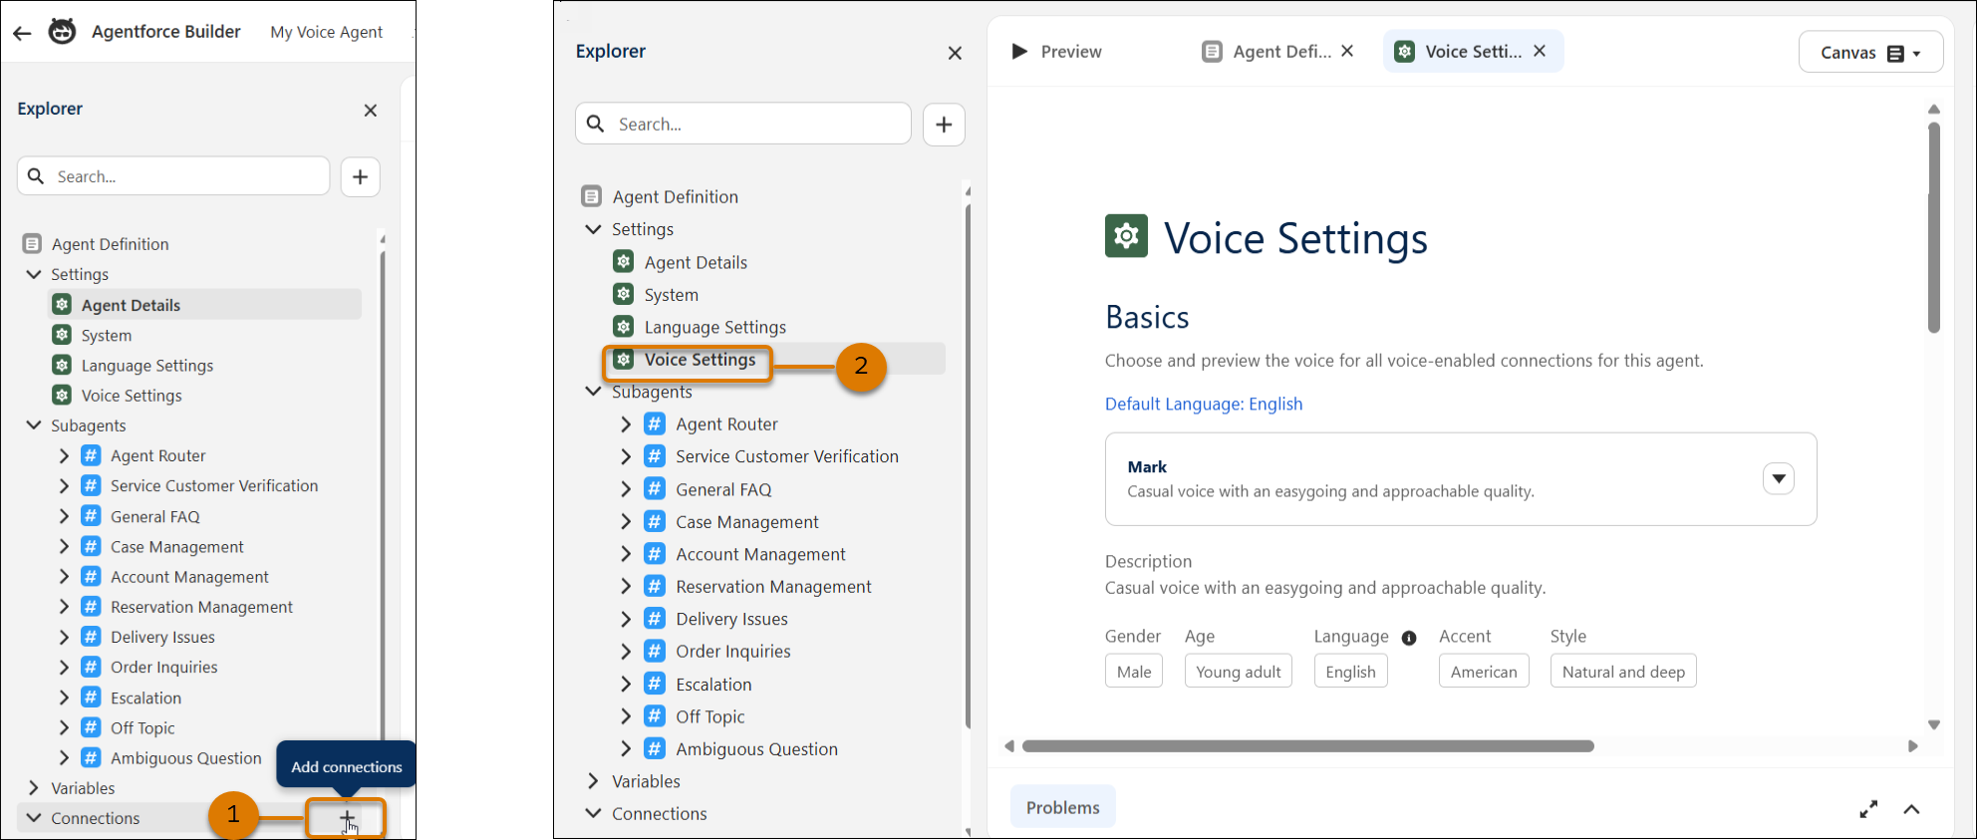
Task: Click the Agentforce Builder astro logo icon
Action: click(62, 32)
